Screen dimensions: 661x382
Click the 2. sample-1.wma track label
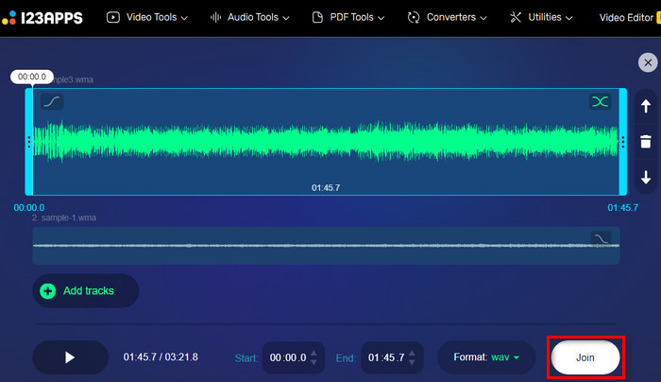tap(64, 217)
